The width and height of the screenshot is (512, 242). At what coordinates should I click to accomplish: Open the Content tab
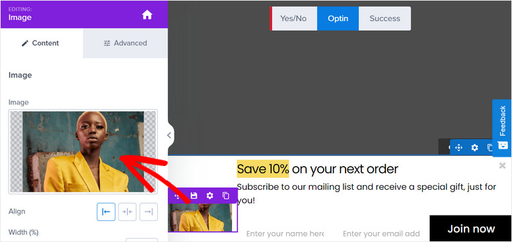point(42,43)
